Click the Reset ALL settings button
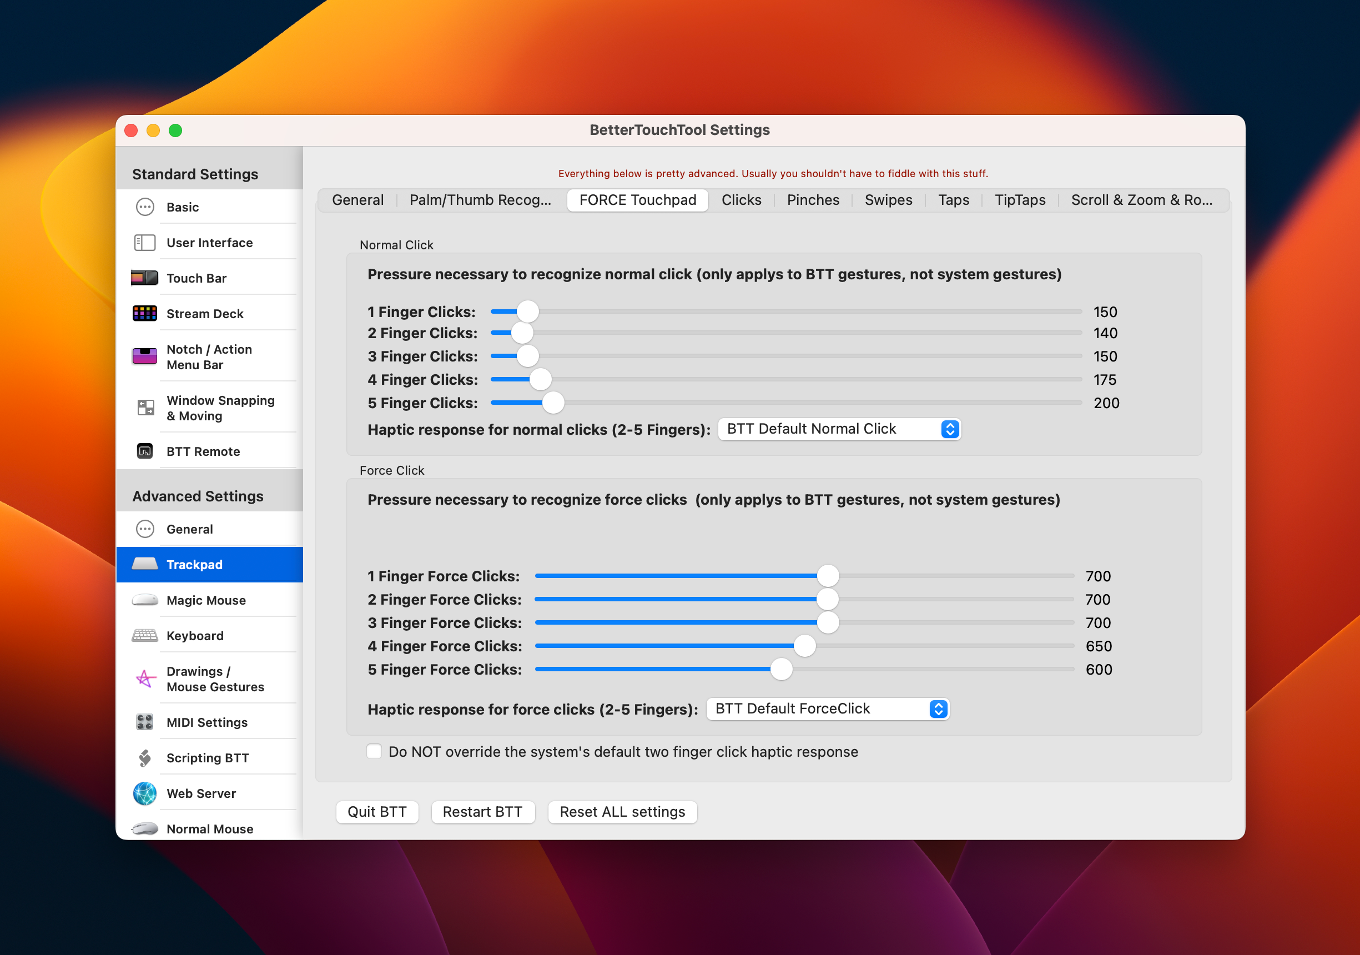Screen dimensions: 1360x955 (x=621, y=810)
